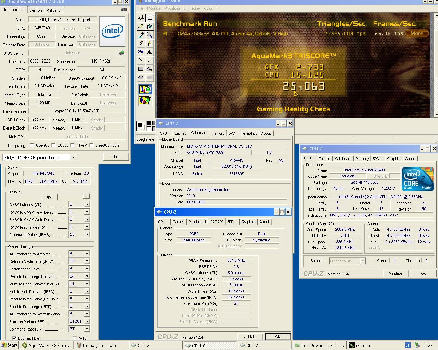This screenshot has height=350, width=438.
Task: Choose the Fill With Color bucket tool
Action: click(150, 26)
